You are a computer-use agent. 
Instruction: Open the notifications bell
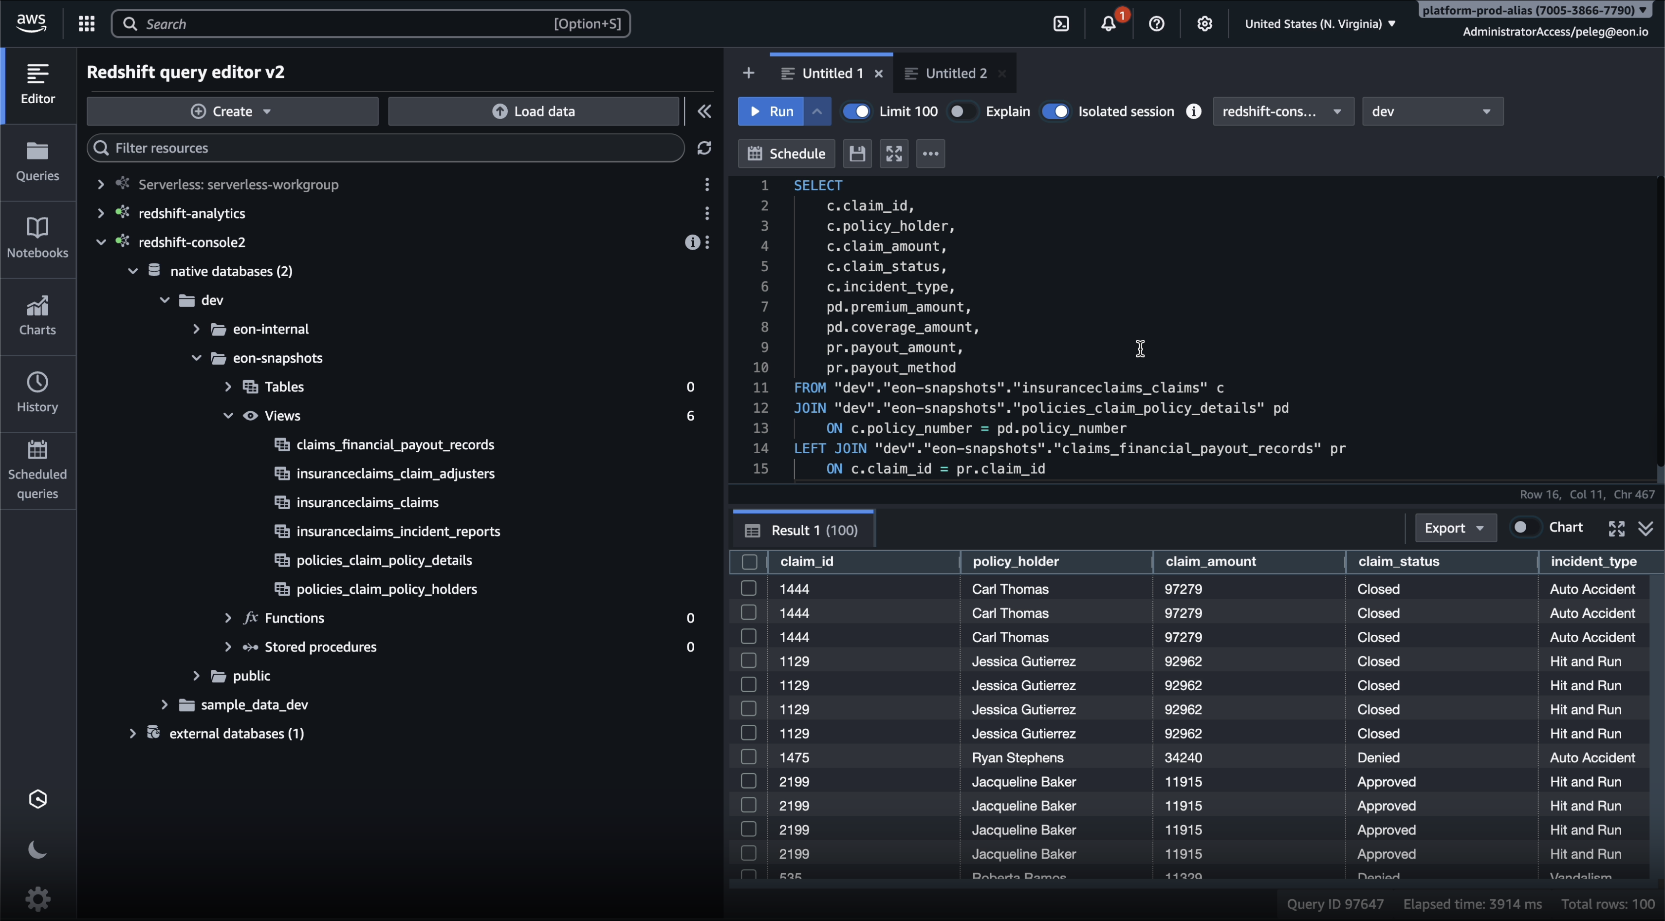coord(1109,24)
